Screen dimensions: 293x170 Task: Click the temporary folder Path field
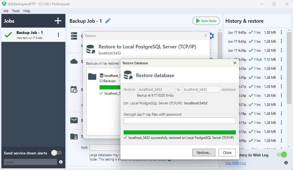pos(105,147)
